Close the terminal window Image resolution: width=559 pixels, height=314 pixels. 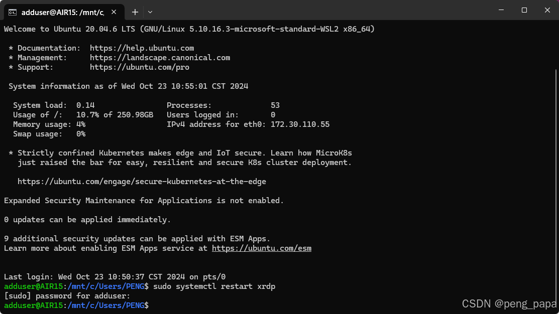coord(547,10)
